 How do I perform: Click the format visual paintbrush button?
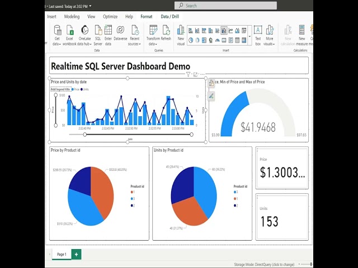[x=211, y=96]
